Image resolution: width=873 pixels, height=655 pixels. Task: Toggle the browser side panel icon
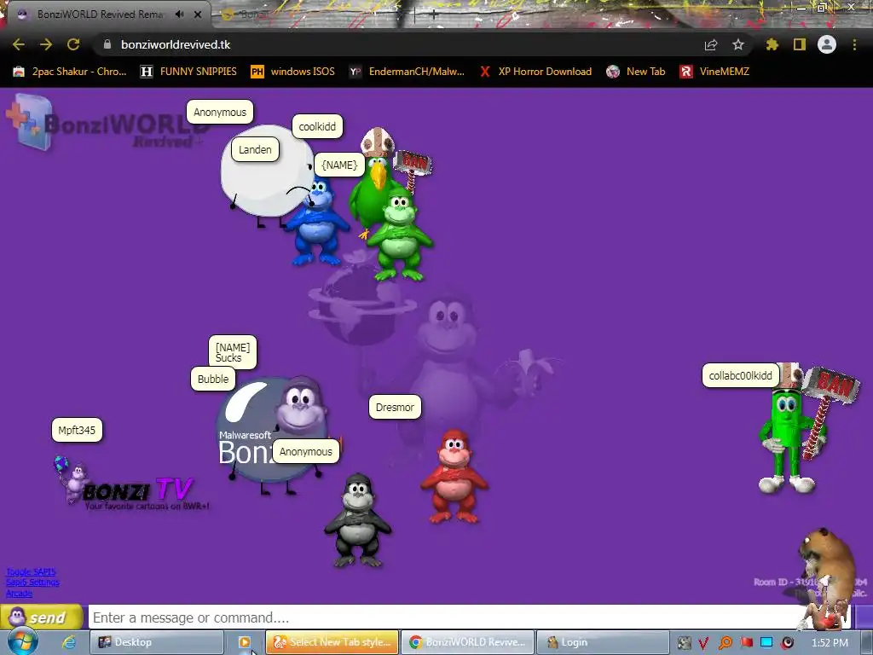point(800,44)
